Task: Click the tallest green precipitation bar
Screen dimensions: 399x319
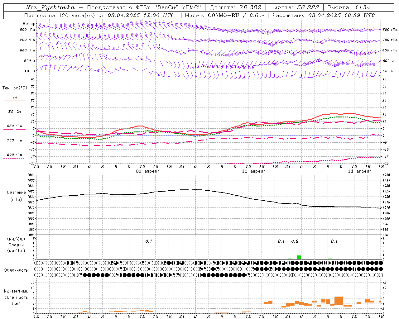Action: click(x=299, y=257)
